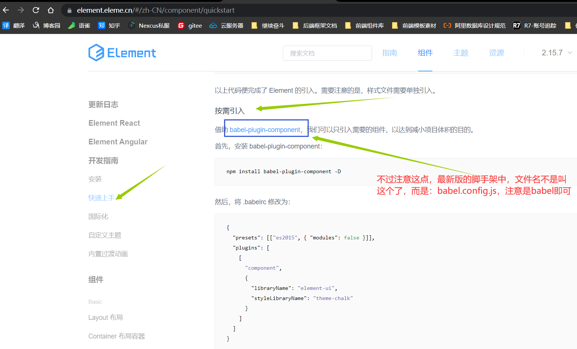577x349 pixels.
Task: Follow the babel-plugin-component link
Action: point(265,130)
